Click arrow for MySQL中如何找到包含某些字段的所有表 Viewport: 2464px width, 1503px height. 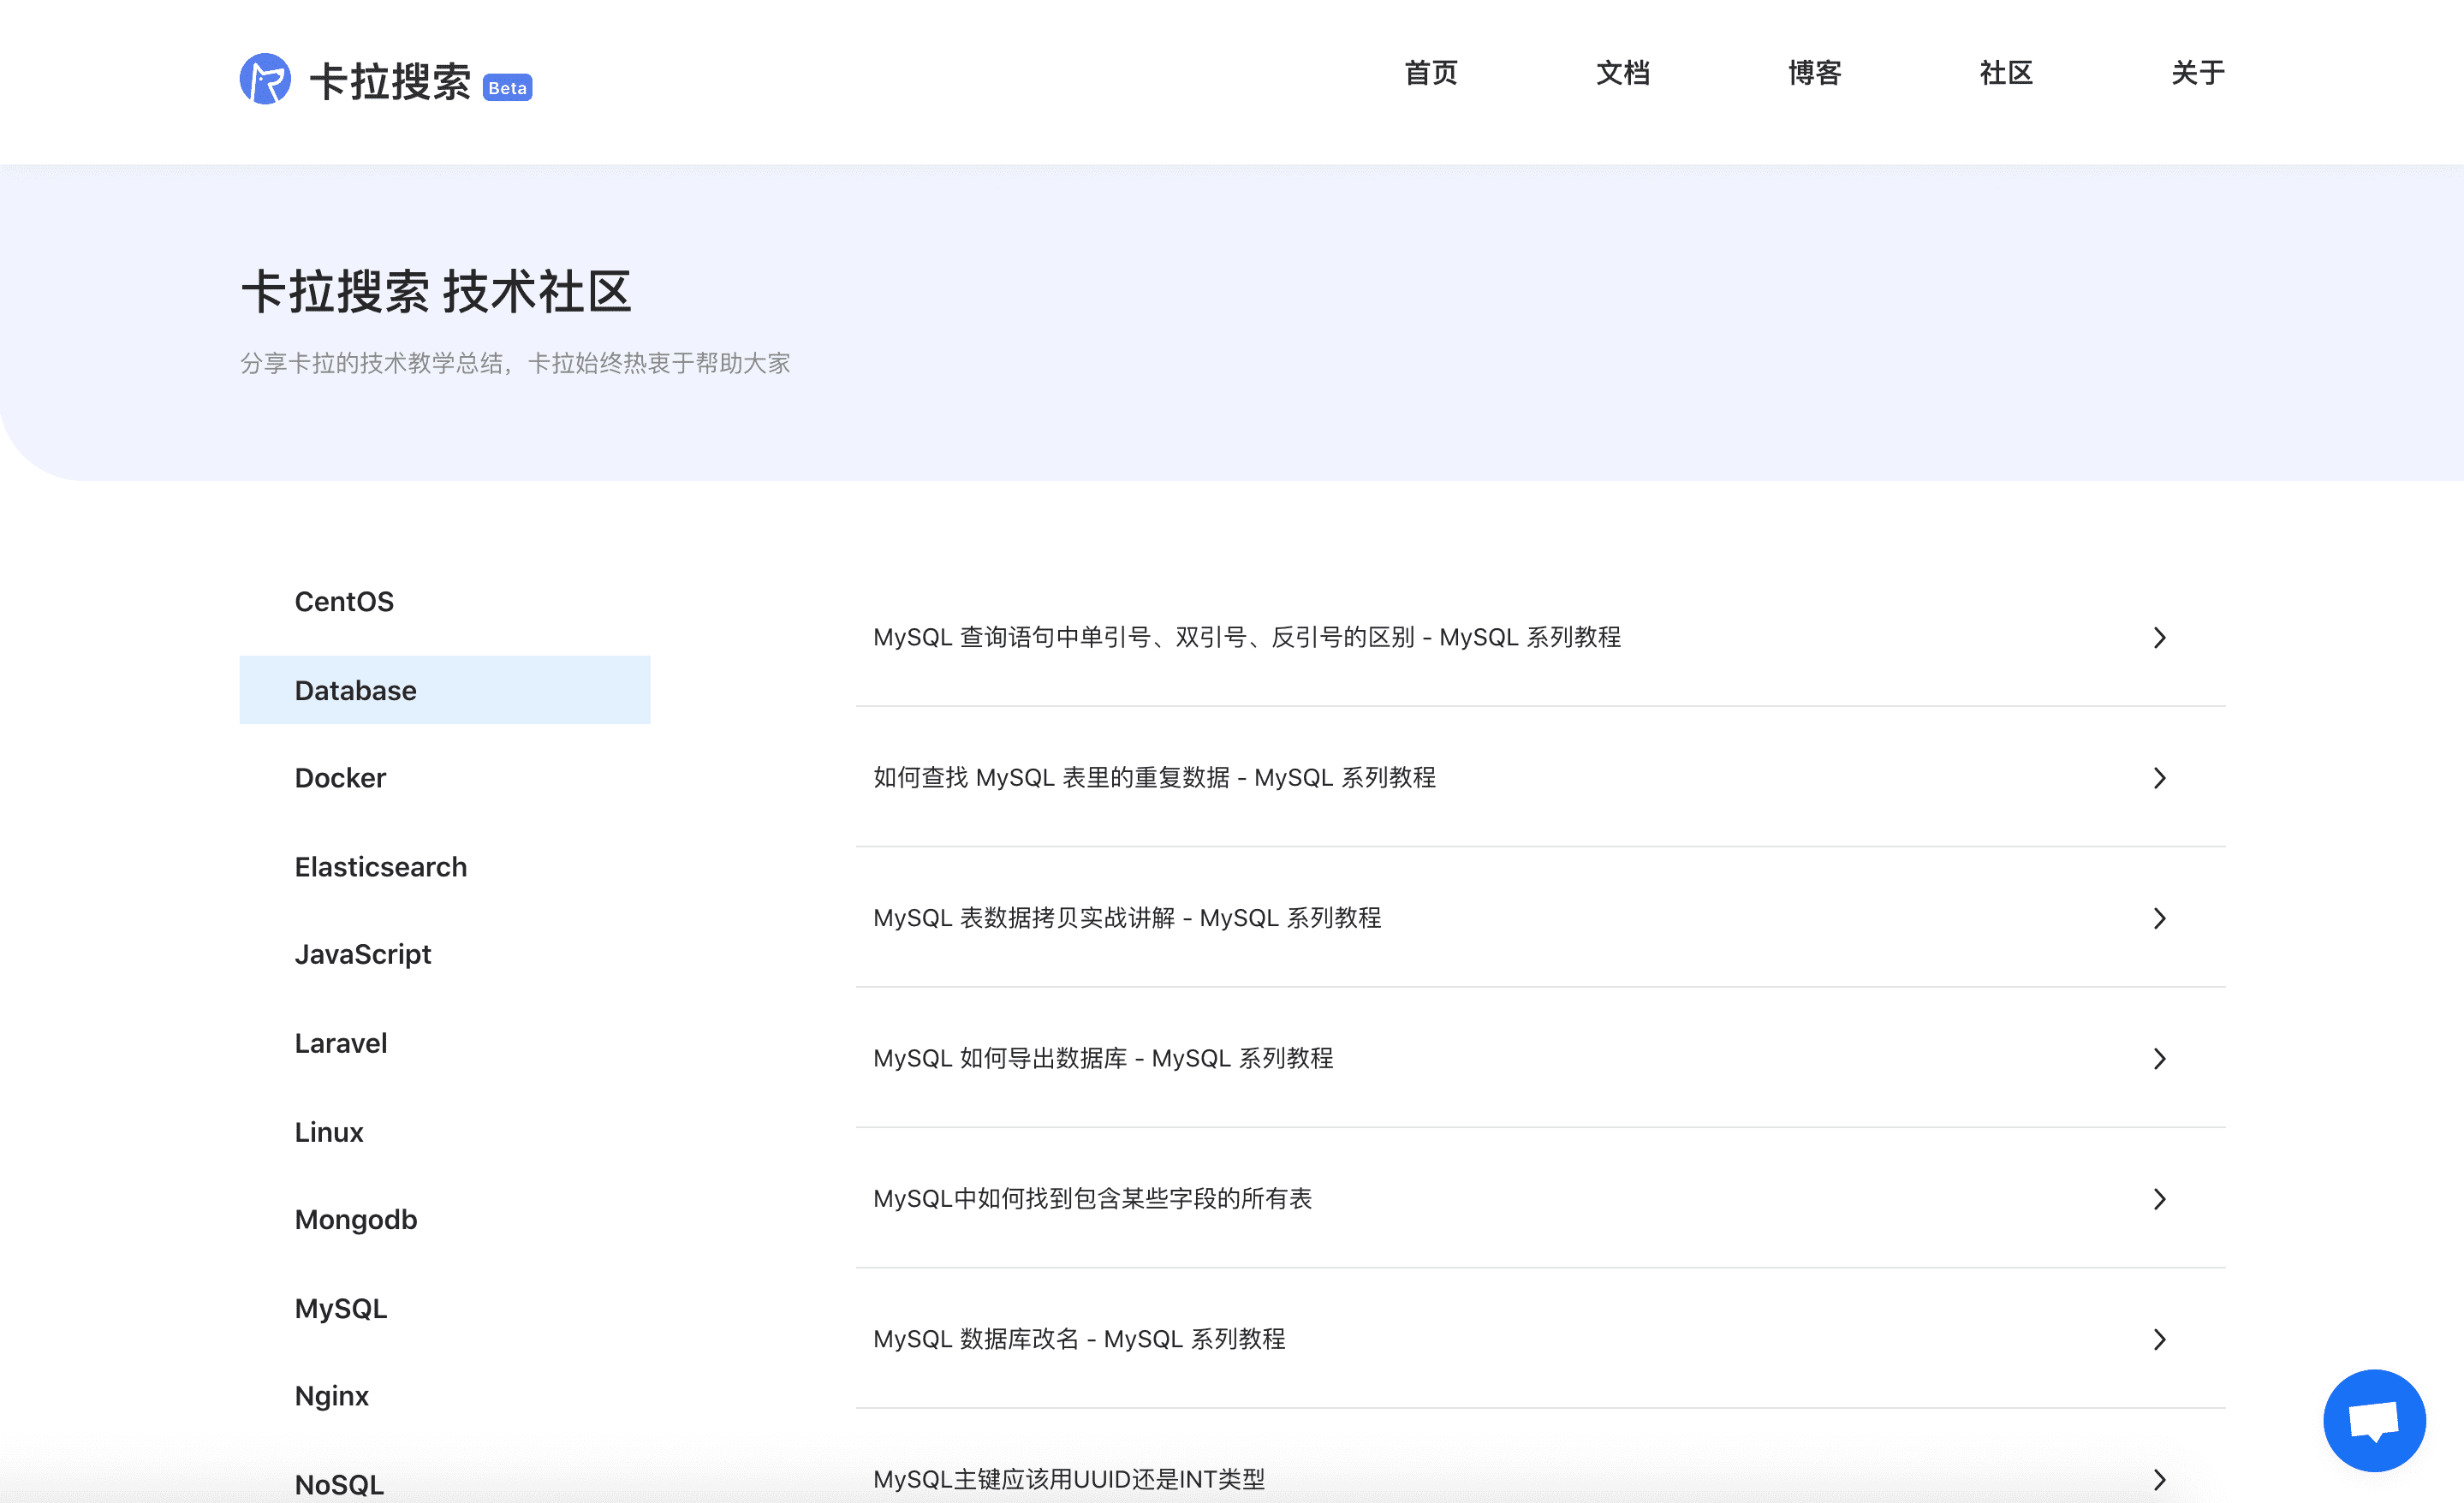(x=2159, y=1199)
